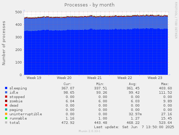The image size is (179, 135).
Task: Click the 'zombie' legend label
Action: pos(16,101)
